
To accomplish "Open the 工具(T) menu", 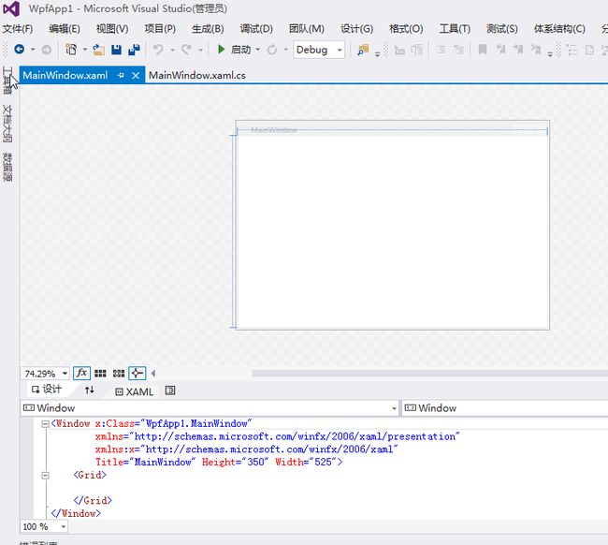I will tap(455, 29).
